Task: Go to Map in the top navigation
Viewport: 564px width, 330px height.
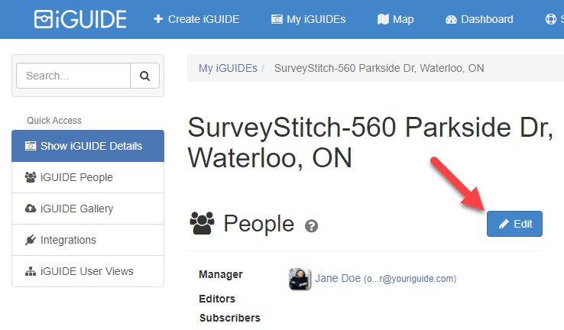Action: coord(395,19)
